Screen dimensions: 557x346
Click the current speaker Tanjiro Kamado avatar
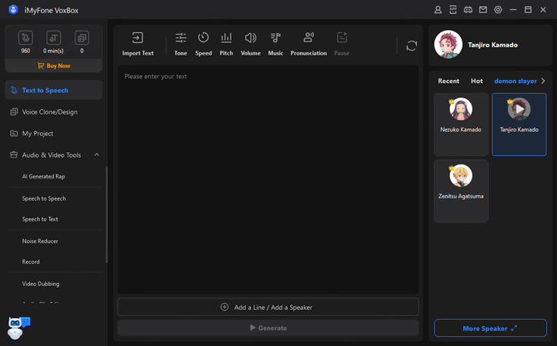(449, 45)
